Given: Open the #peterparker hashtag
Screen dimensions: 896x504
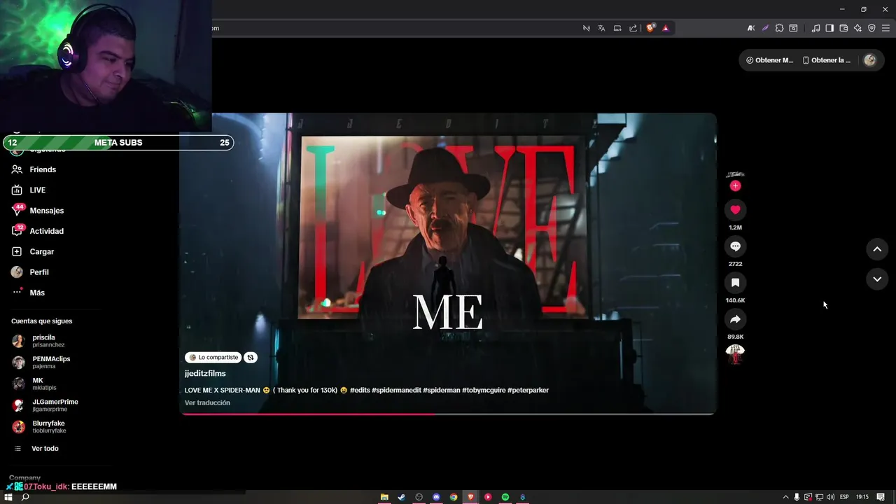Looking at the screenshot, I should tap(528, 390).
